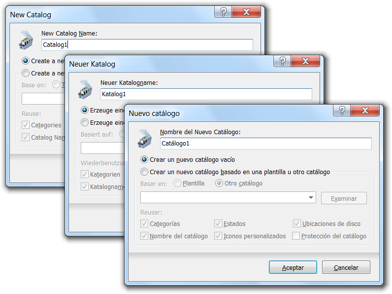Select second Erzeuge radio in Neuer Katalog
Screen dimensions: 392x294
[x=85, y=122]
